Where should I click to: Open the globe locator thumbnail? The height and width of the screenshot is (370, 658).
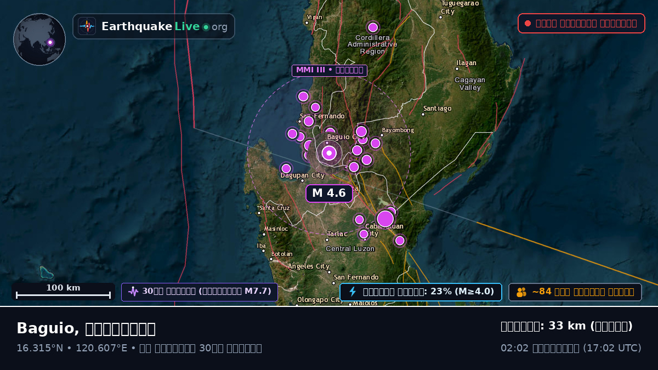click(x=39, y=39)
